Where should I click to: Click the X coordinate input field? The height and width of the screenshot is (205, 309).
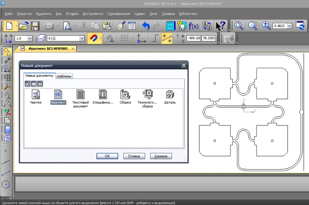tap(193, 39)
